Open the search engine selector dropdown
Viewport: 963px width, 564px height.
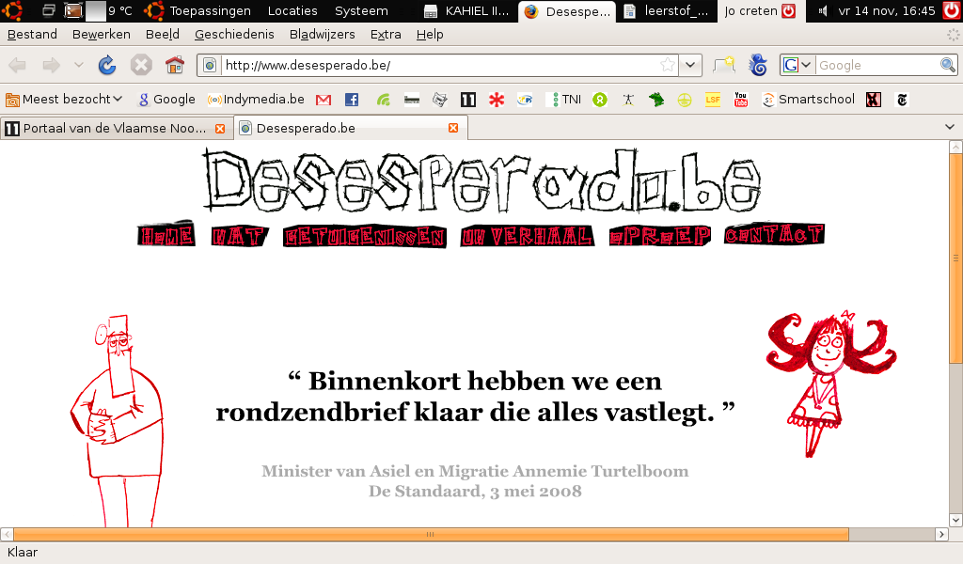click(797, 65)
